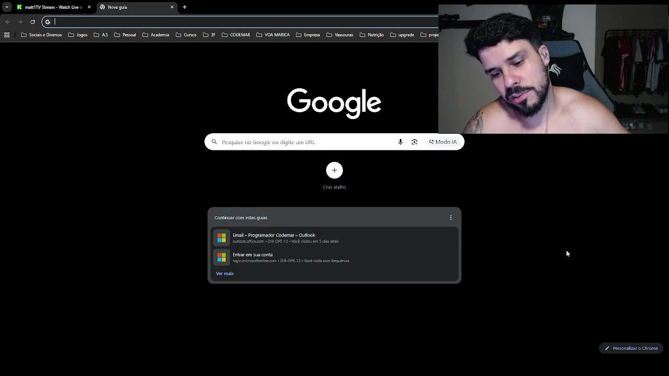Screen dimensions: 669x376
Task: Open the Academia bookmark folder
Action: pyautogui.click(x=156, y=35)
